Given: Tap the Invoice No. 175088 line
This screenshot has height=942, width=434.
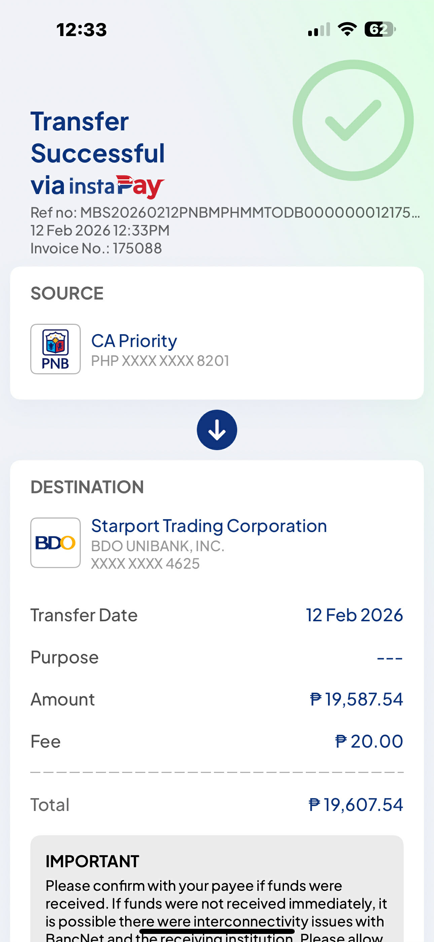Looking at the screenshot, I should tap(96, 248).
